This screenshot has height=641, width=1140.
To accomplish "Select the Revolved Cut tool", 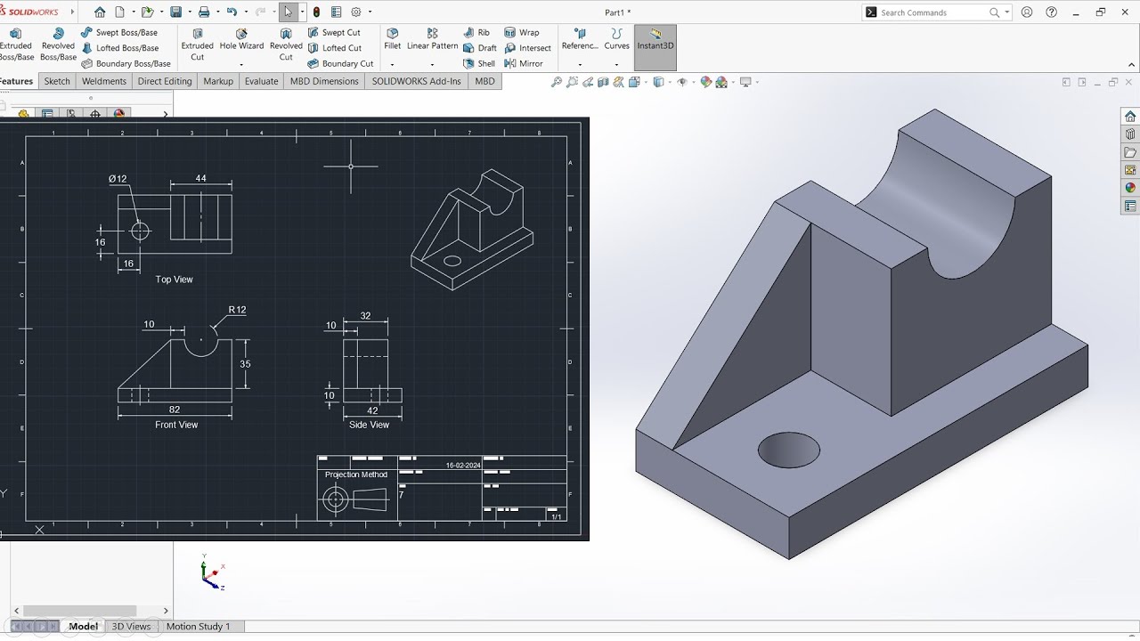I will [x=286, y=45].
